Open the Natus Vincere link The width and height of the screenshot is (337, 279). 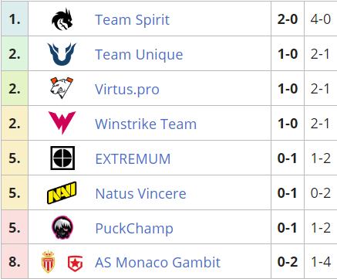point(141,193)
